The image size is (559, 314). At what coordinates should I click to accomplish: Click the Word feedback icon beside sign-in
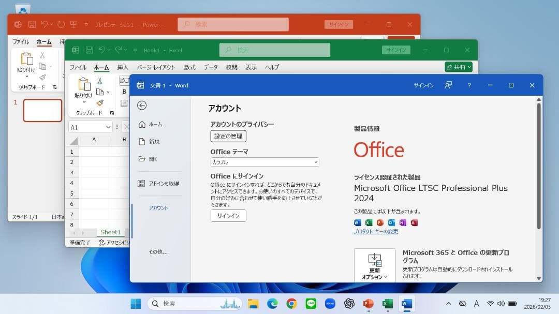click(448, 85)
